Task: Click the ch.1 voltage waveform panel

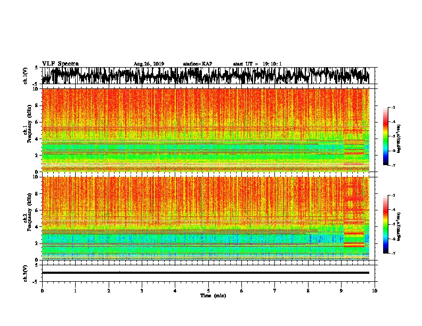Action: click(x=209, y=76)
